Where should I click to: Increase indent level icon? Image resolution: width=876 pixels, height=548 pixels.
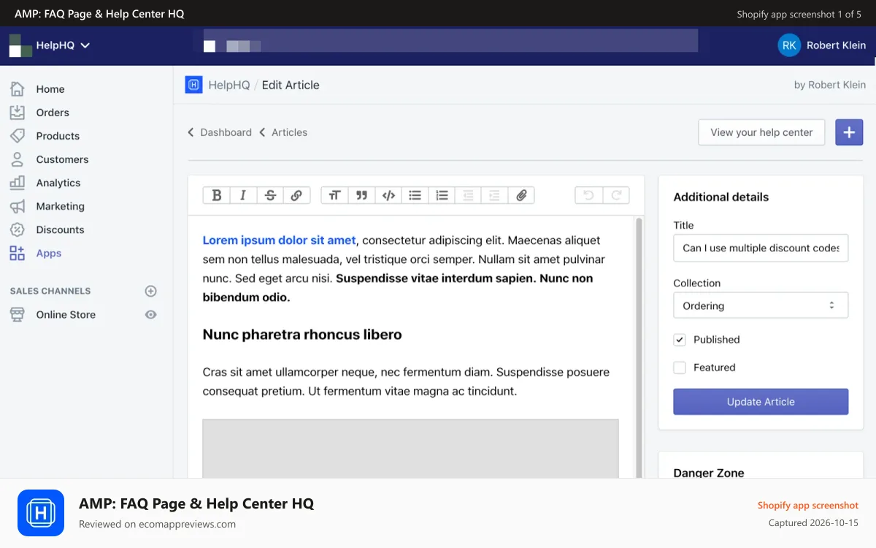tap(495, 195)
